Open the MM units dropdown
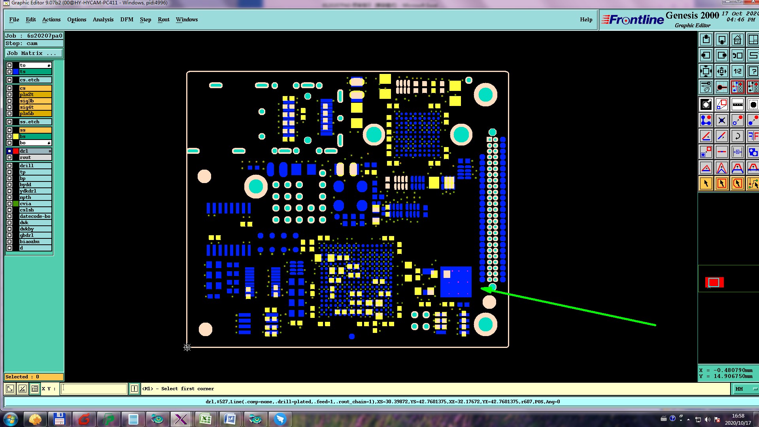This screenshot has height=427, width=759. pyautogui.click(x=745, y=389)
